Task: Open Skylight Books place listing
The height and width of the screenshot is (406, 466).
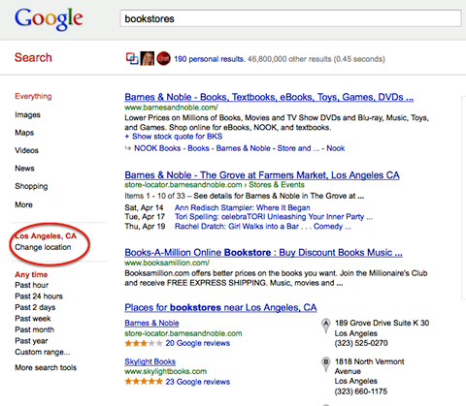Action: pyautogui.click(x=150, y=361)
